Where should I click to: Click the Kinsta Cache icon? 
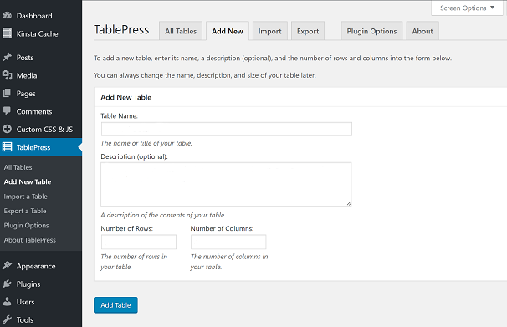(8, 33)
